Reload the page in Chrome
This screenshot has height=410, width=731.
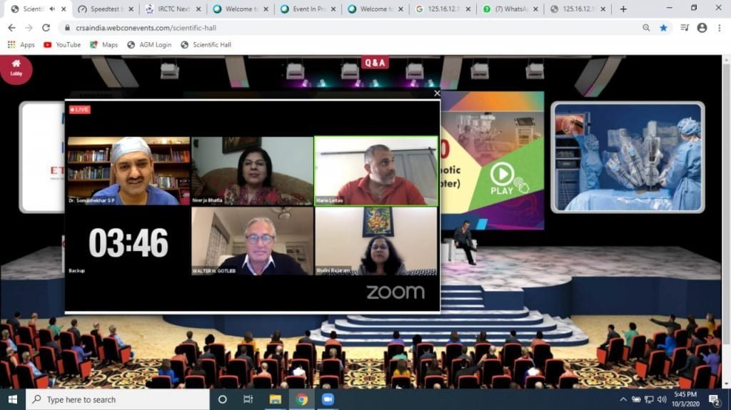[46, 28]
